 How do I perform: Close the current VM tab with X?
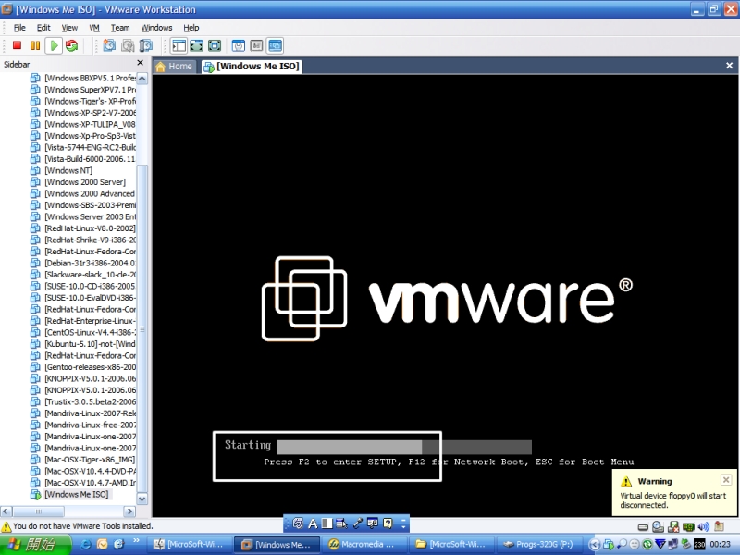pyautogui.click(x=729, y=66)
